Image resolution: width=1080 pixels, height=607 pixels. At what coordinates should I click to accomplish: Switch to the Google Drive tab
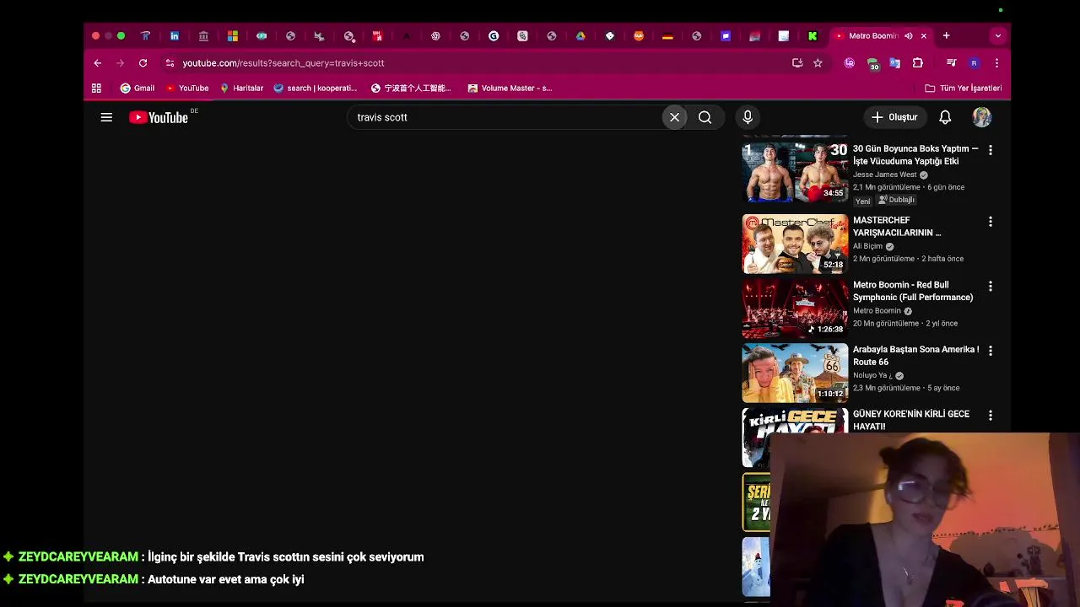(x=580, y=36)
